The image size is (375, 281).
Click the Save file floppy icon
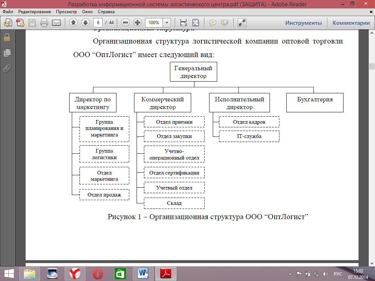pyautogui.click(x=32, y=23)
